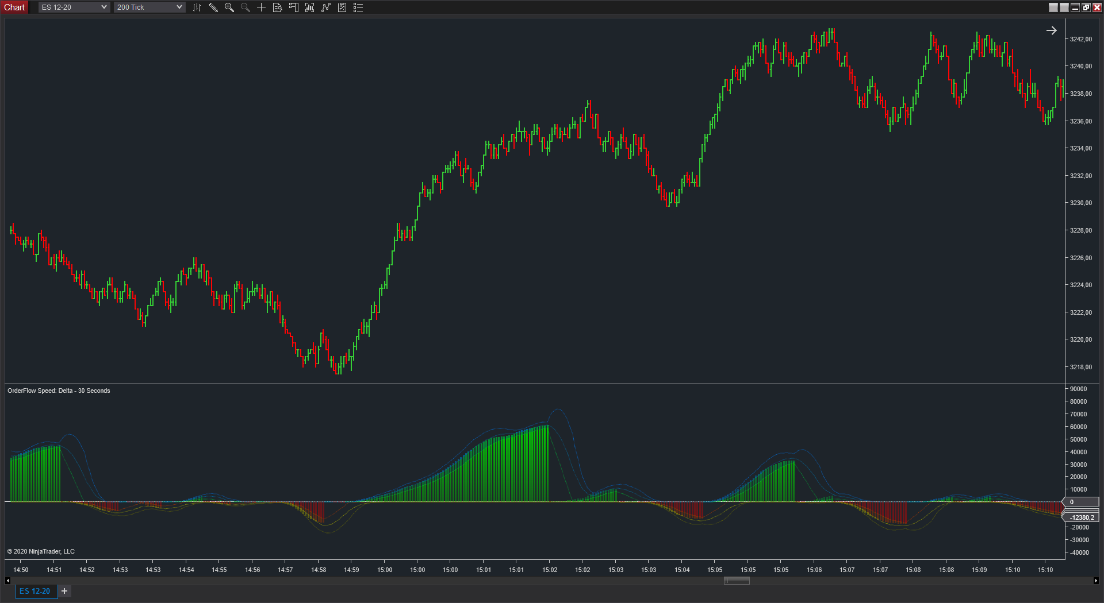Click the 2020 NinjaTrader, LLC copyright text
Image resolution: width=1104 pixels, height=603 pixels.
pyautogui.click(x=41, y=551)
